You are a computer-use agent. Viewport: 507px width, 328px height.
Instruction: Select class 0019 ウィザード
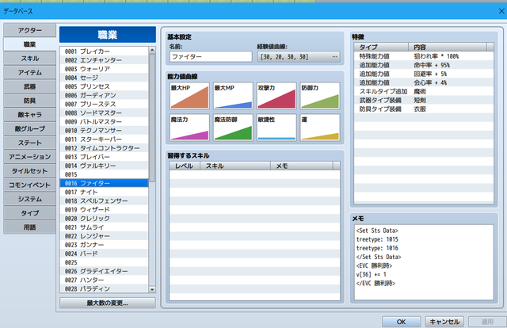pos(104,210)
